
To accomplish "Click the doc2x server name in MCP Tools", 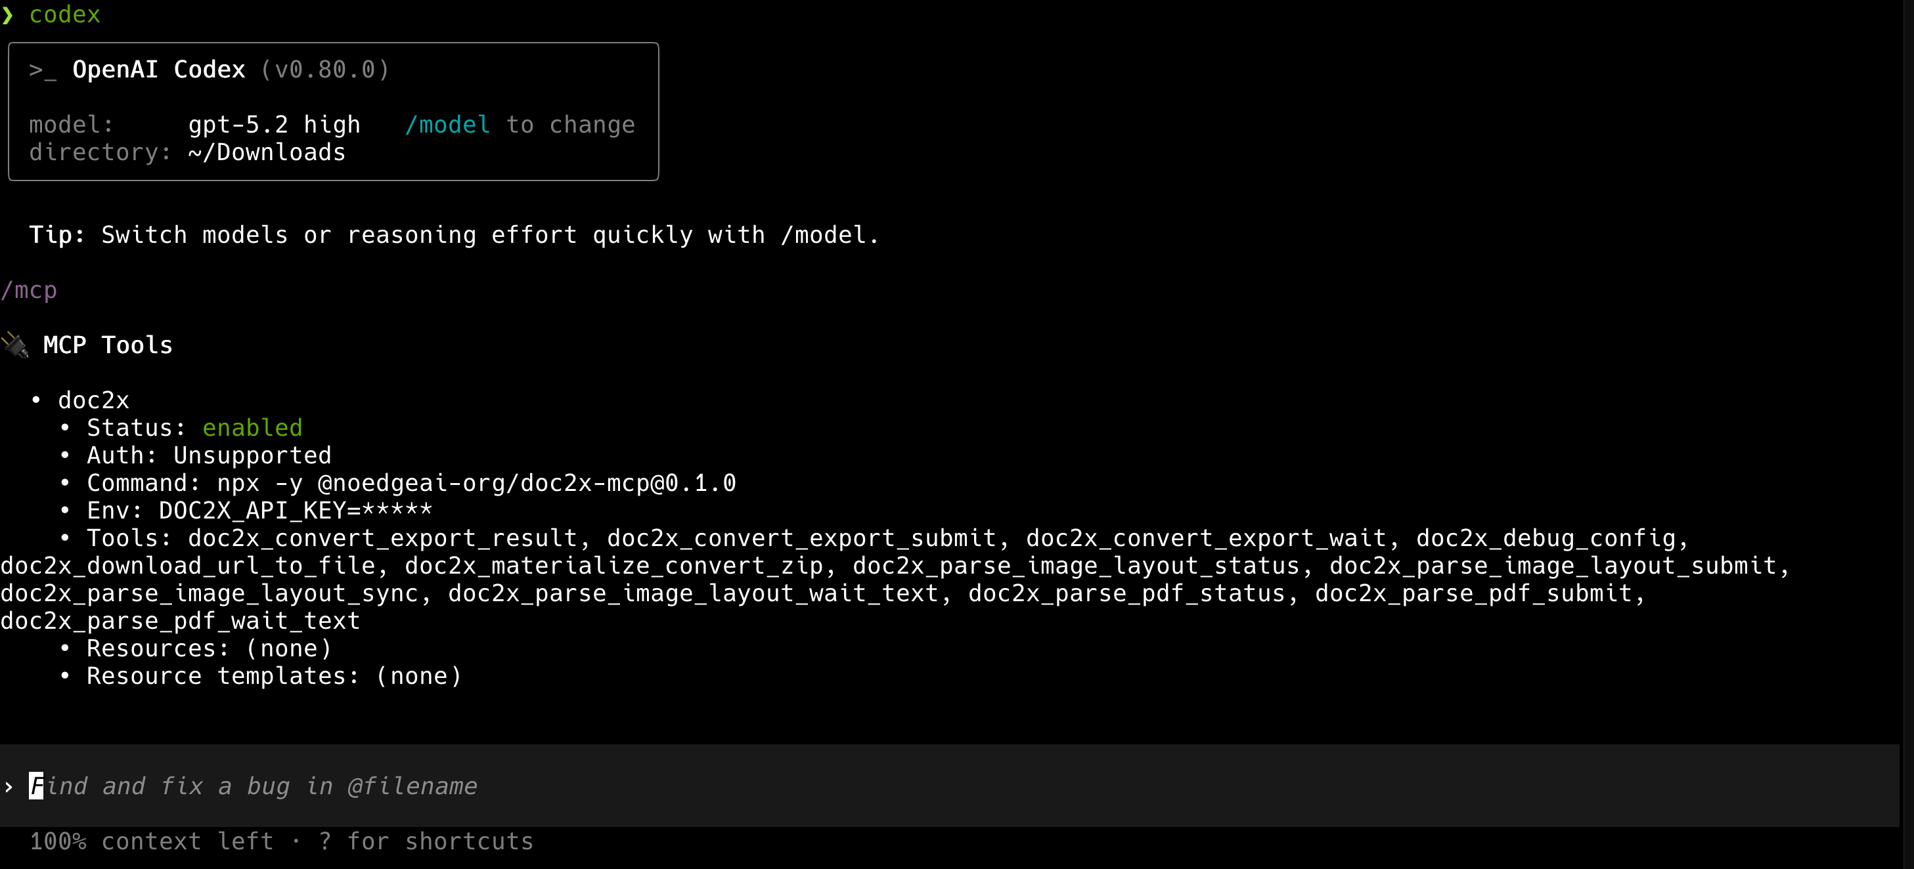I will 94,400.
